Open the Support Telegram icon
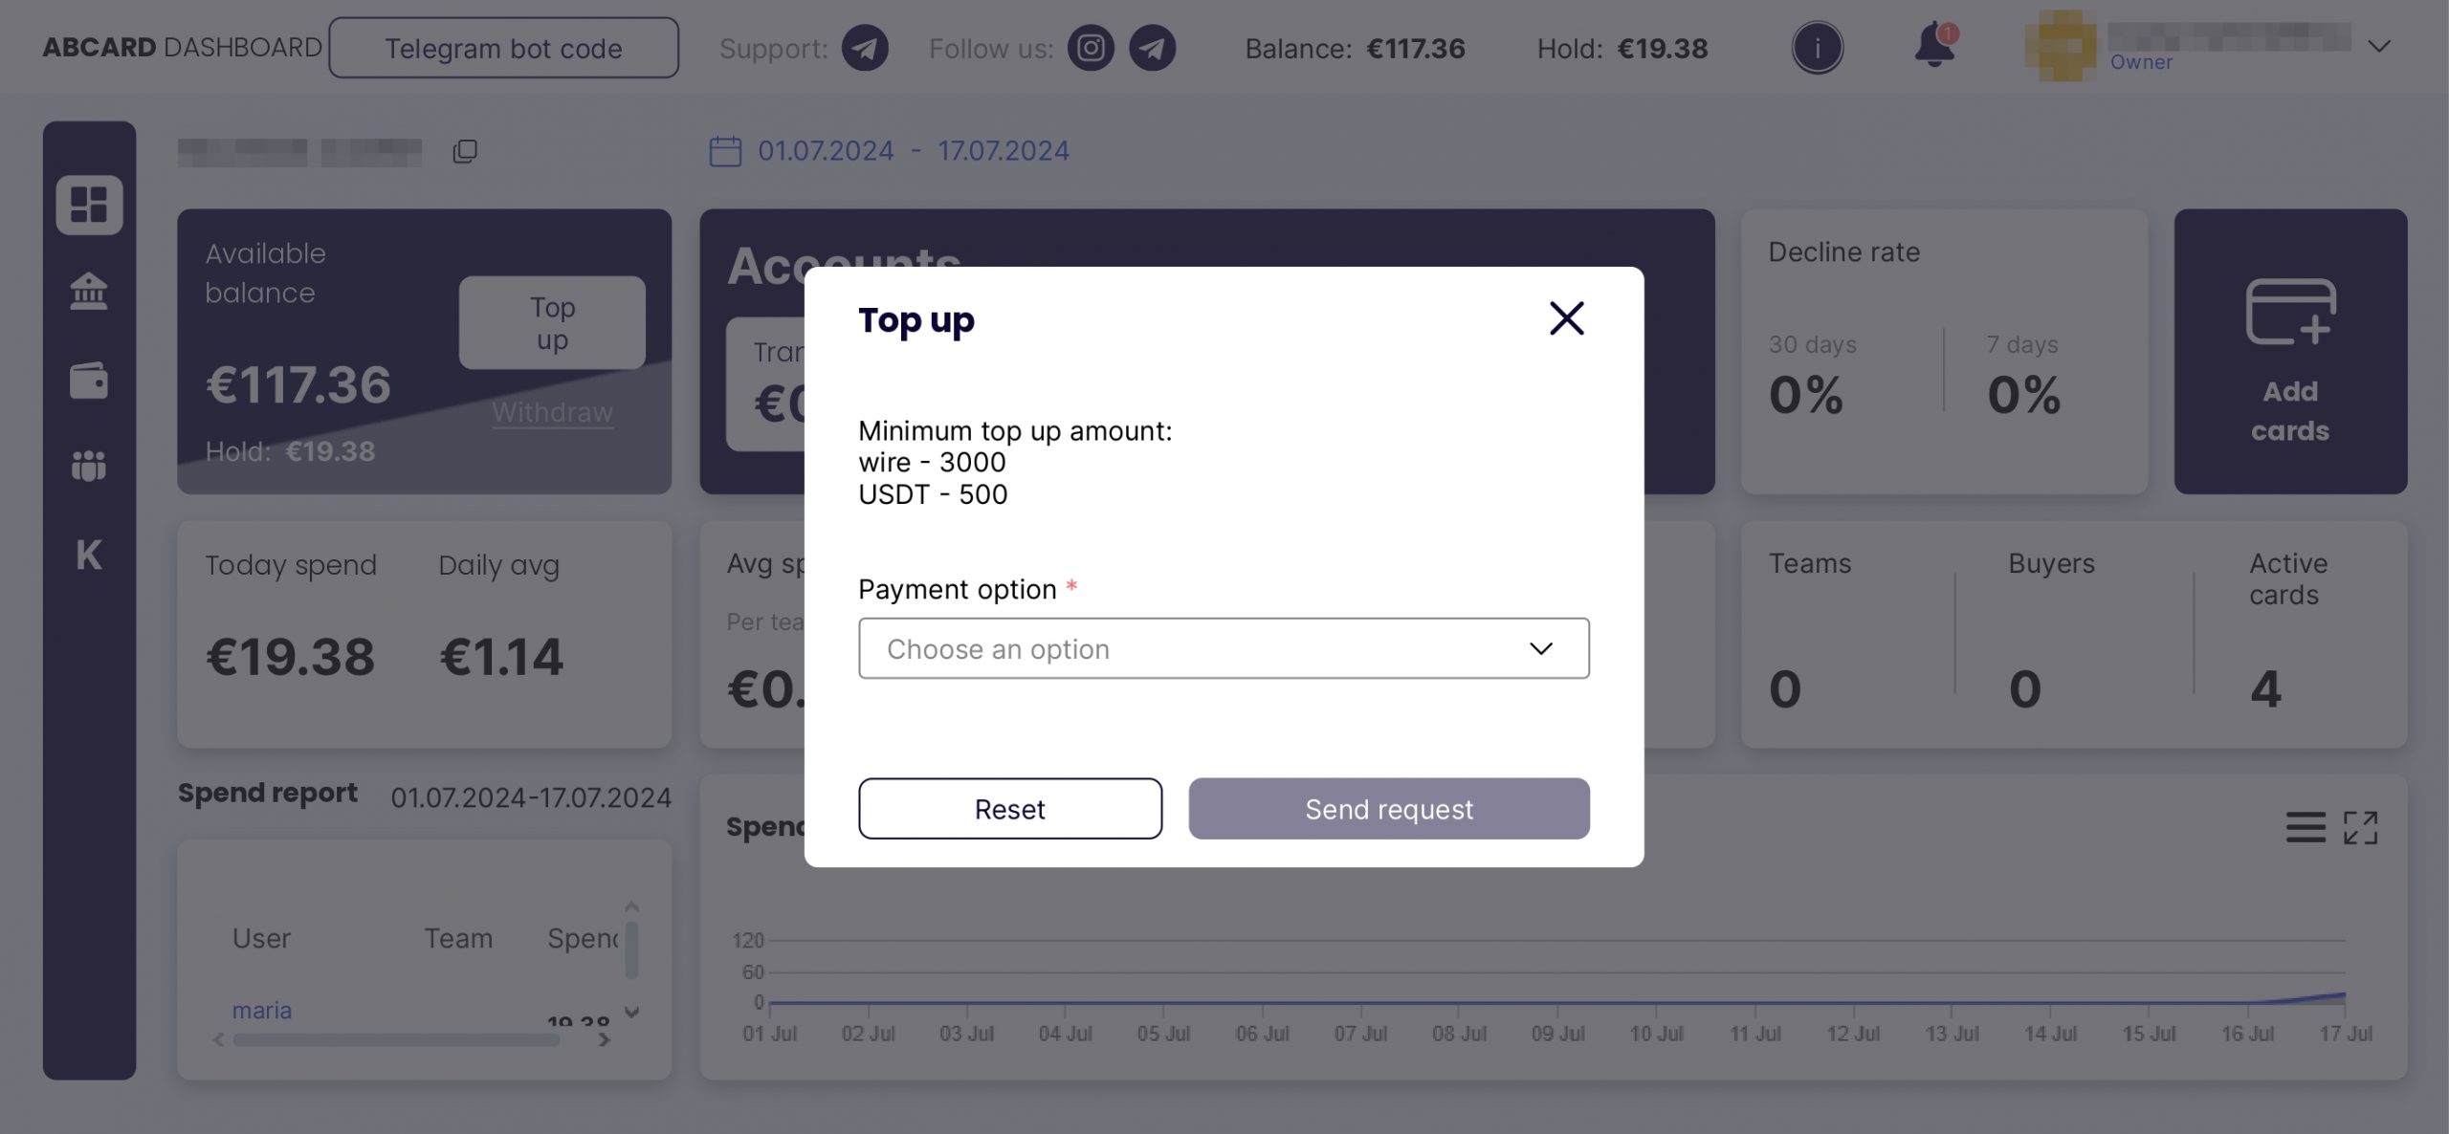Screen dimensions: 2449x1134 865,48
